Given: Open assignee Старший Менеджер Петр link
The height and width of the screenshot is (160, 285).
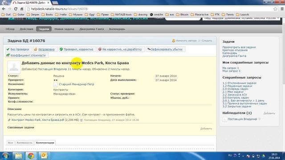Looking at the screenshot, I should point(77,84).
